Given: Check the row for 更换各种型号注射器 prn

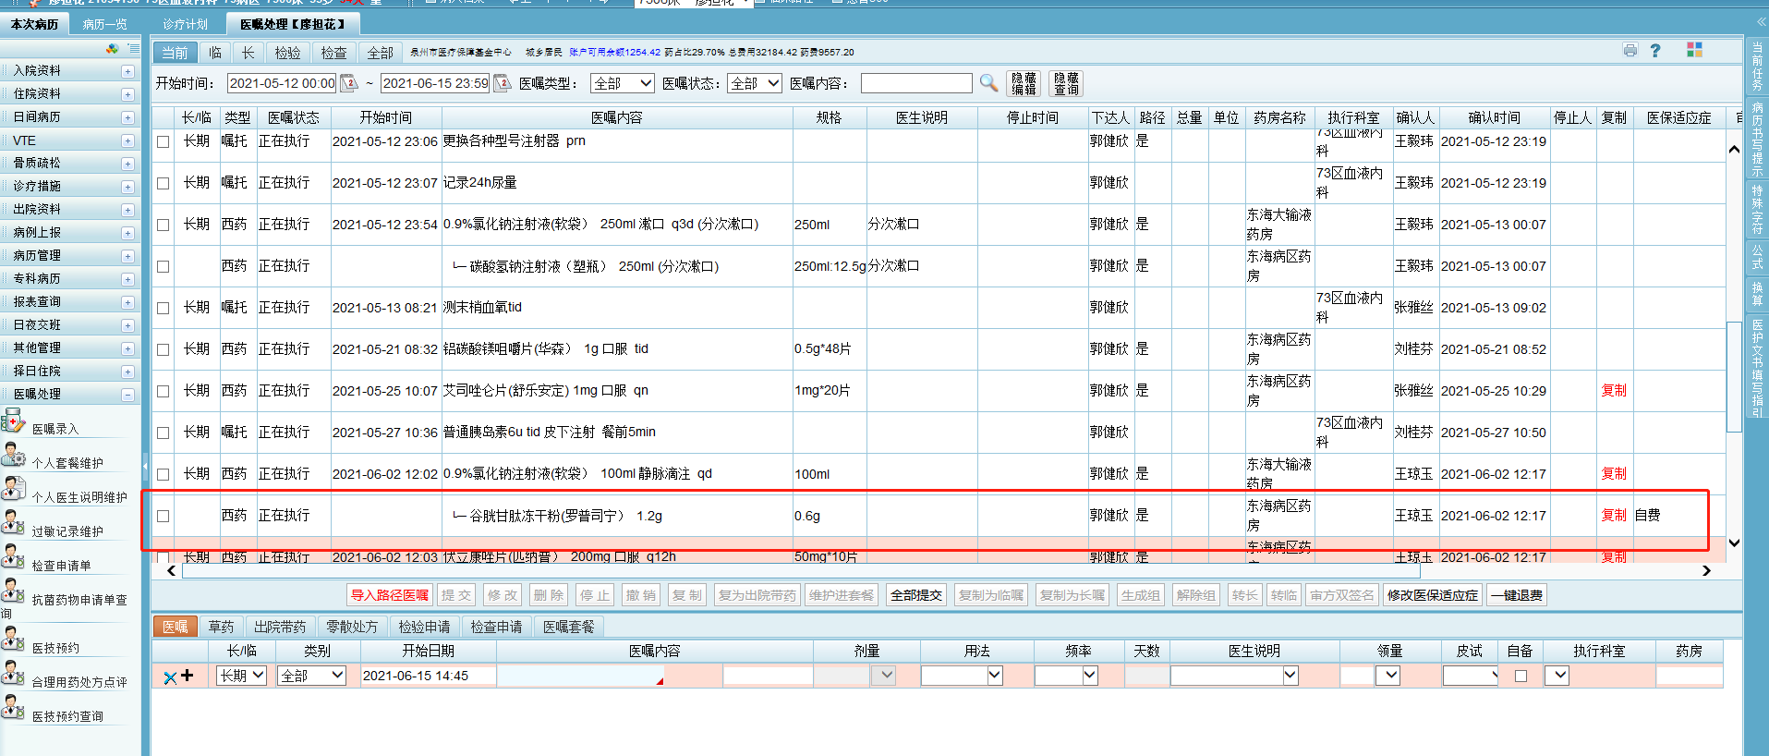Looking at the screenshot, I should [164, 141].
